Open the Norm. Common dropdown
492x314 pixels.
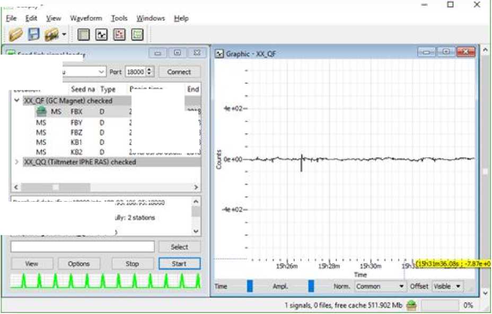click(x=380, y=286)
